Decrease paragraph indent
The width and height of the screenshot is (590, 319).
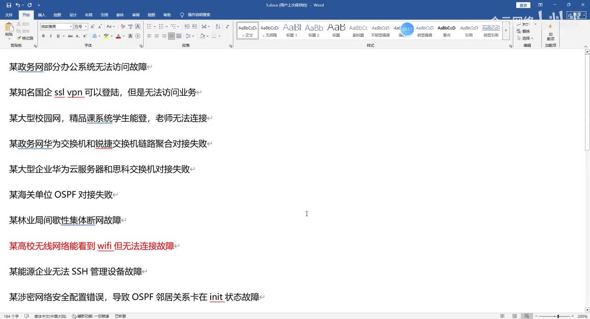click(x=187, y=27)
